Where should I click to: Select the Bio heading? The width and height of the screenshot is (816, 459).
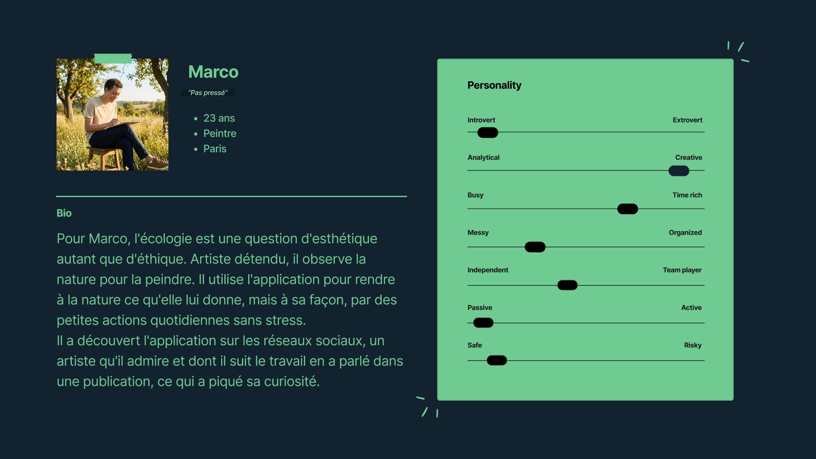click(64, 213)
